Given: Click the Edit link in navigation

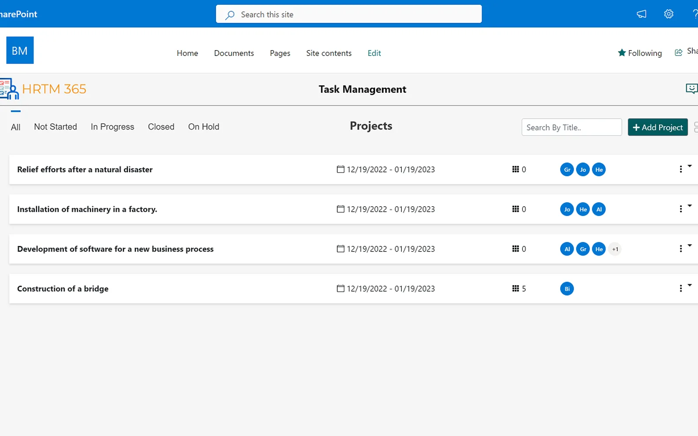Looking at the screenshot, I should click(374, 53).
